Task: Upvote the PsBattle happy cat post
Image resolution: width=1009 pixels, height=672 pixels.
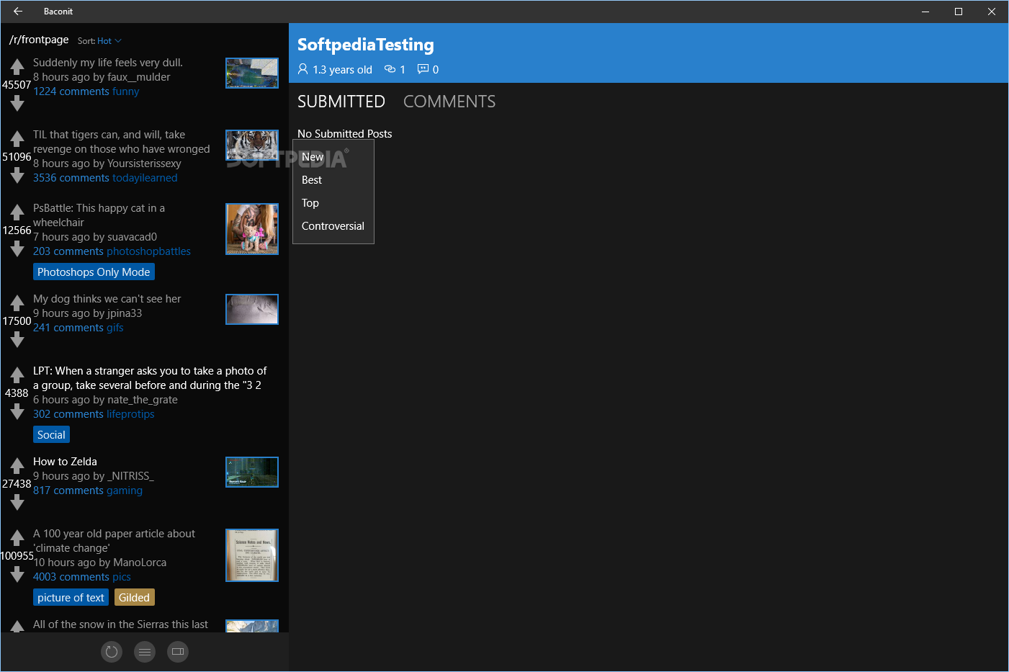Action: tap(17, 212)
